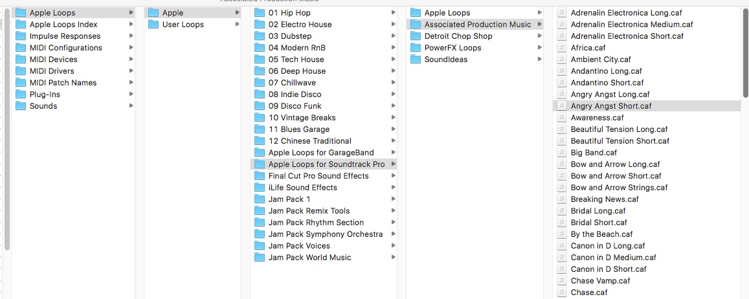Click the Apple Loops Index folder icon
This screenshot has height=299, width=749.
[x=21, y=25]
